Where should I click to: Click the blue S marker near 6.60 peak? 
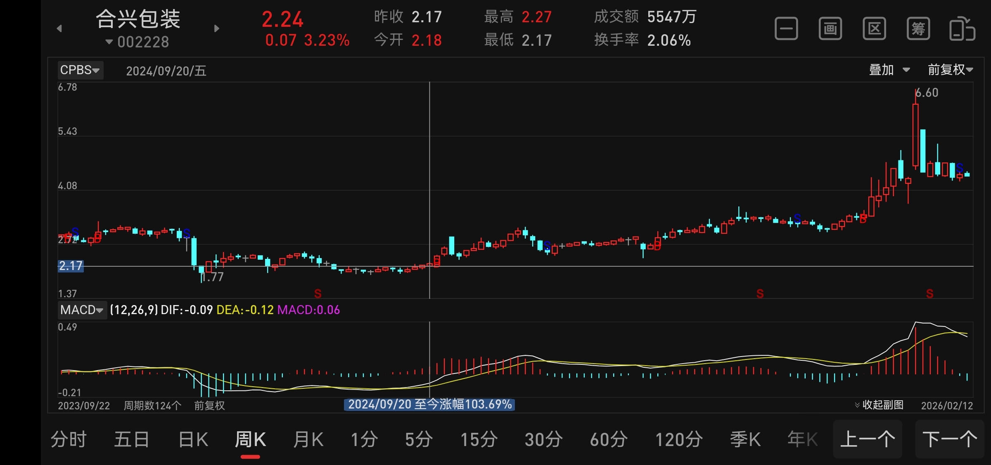tap(959, 168)
